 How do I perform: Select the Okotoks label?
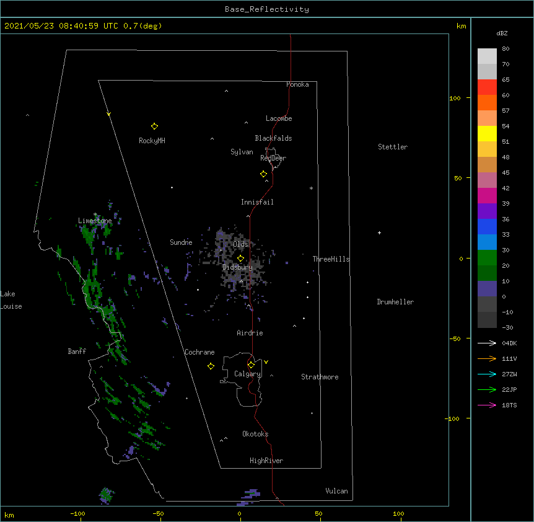[255, 434]
